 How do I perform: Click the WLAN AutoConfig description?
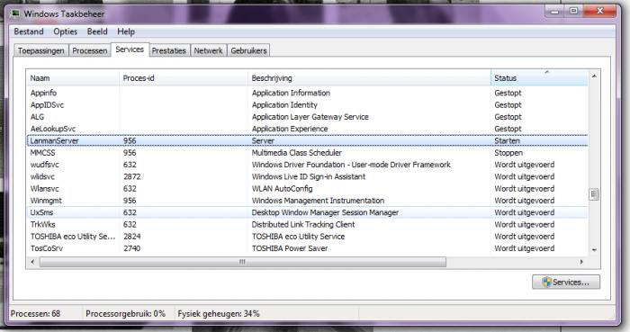[282, 189]
